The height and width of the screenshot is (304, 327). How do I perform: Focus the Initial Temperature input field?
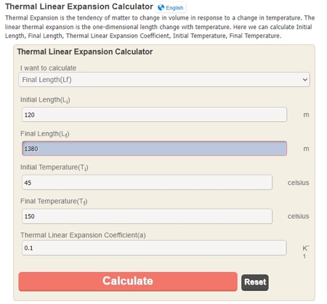tap(147, 183)
